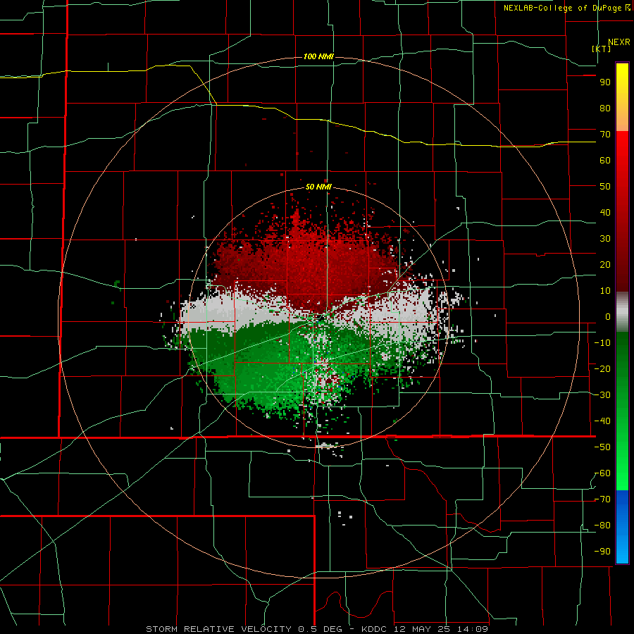Image resolution: width=634 pixels, height=634 pixels.
Task: Click the positive 10 scale value
Action: pyautogui.click(x=605, y=291)
